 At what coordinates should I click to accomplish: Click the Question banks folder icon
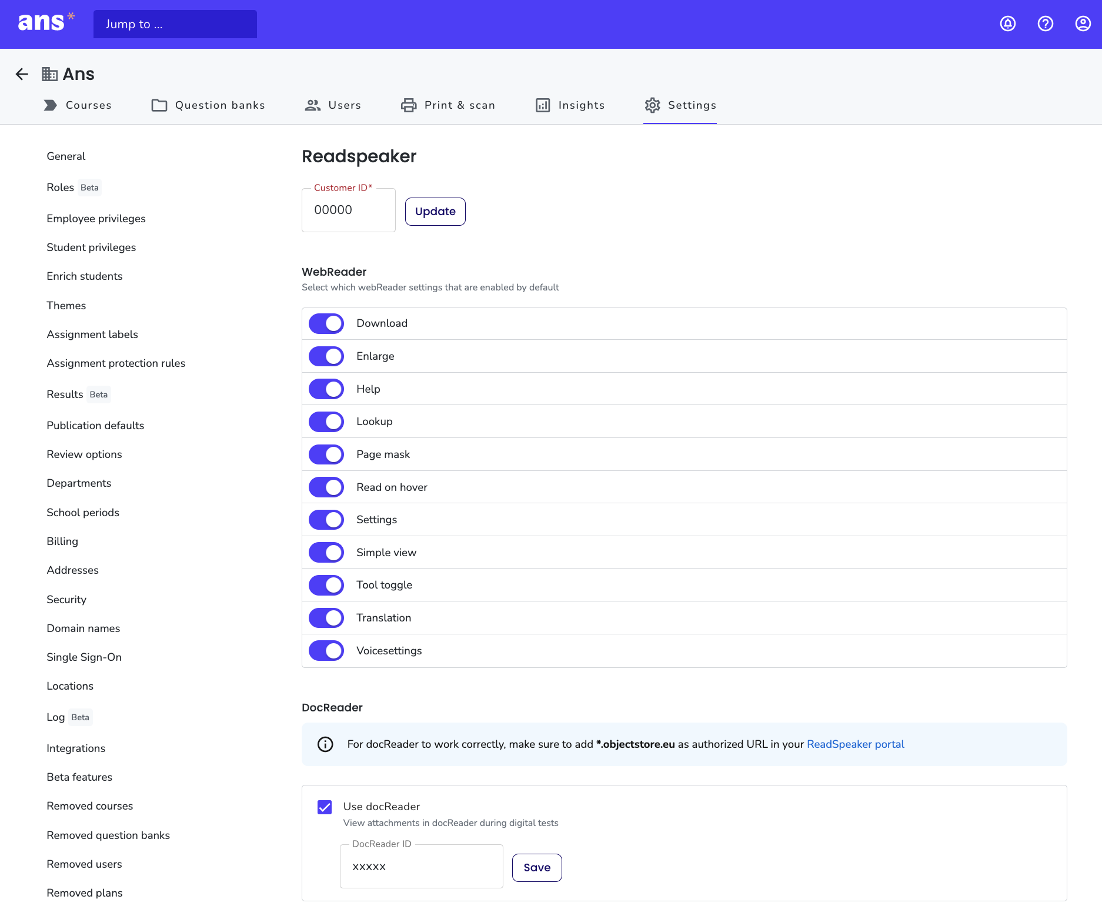(159, 105)
